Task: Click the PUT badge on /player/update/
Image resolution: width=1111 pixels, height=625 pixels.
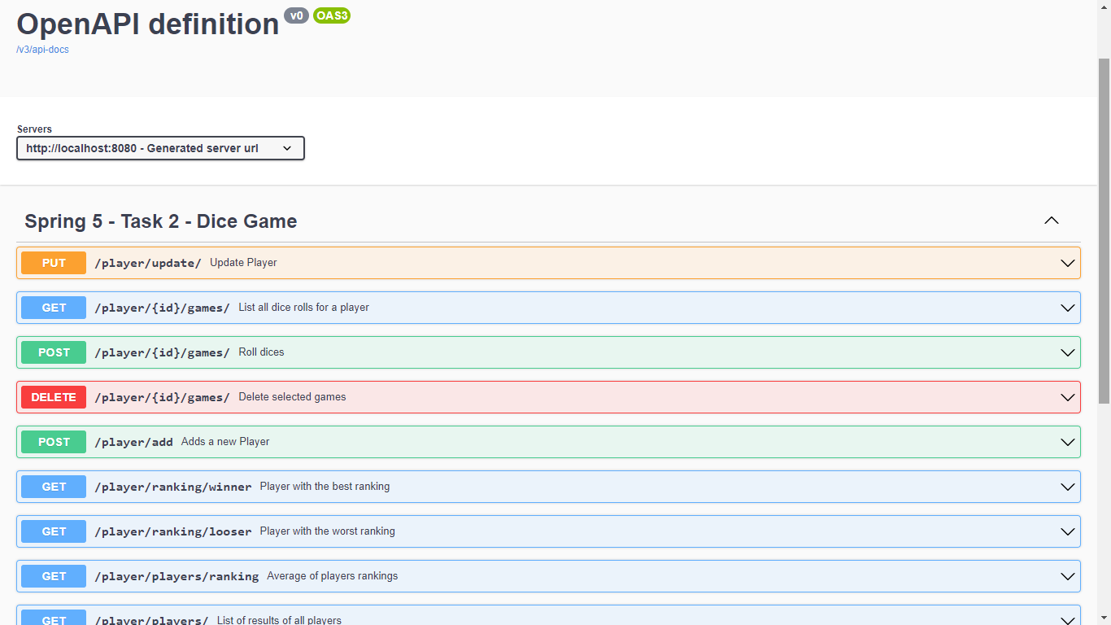Action: pos(53,263)
